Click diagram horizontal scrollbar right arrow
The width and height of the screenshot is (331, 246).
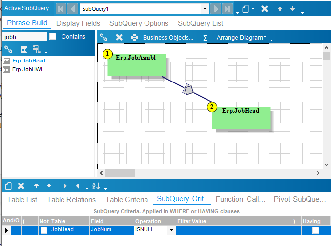tap(318, 173)
